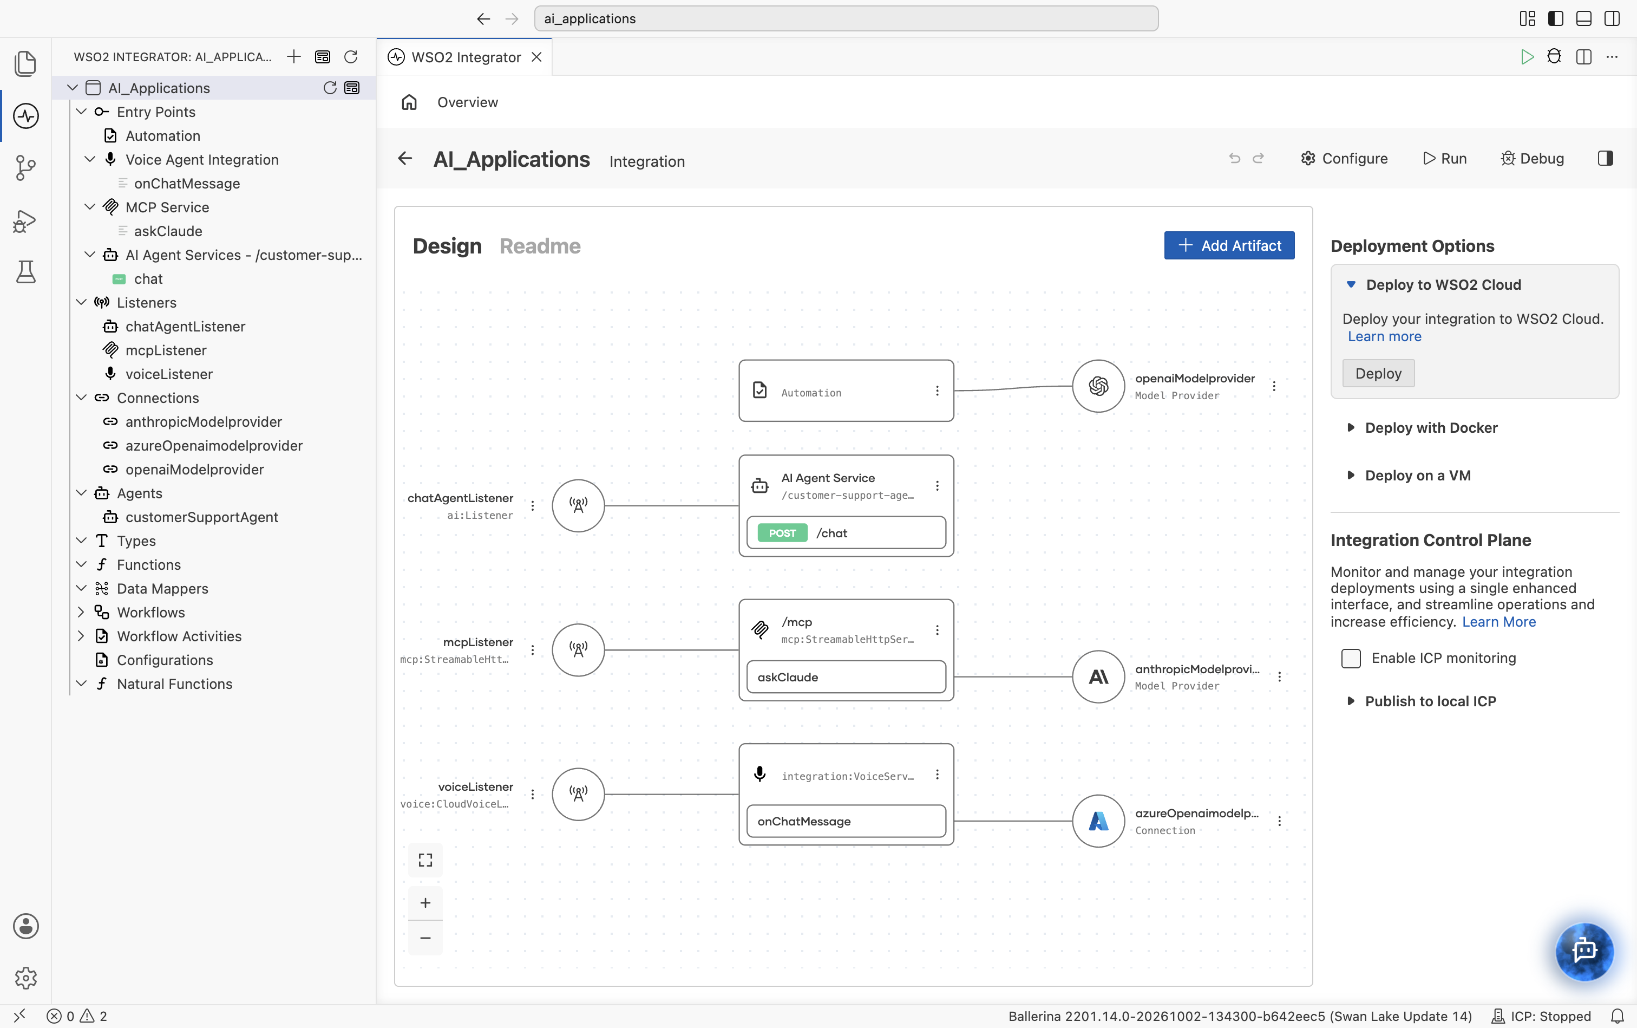
Task: Collapse the Listeners tree node
Action: 81,302
